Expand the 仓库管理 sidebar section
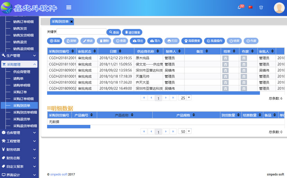The height and width of the screenshot is (178, 287). [x=19, y=133]
